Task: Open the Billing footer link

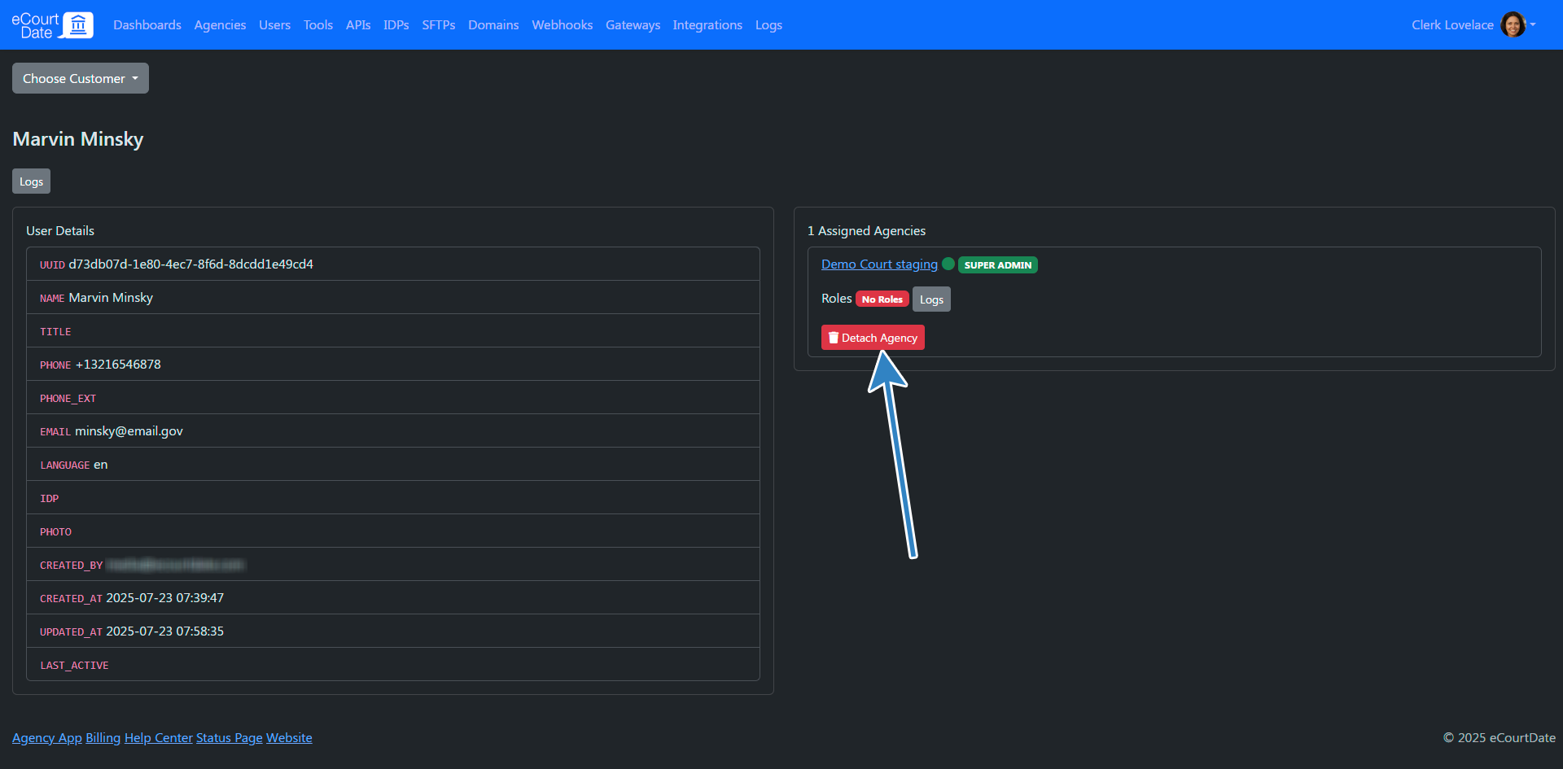Action: point(103,737)
